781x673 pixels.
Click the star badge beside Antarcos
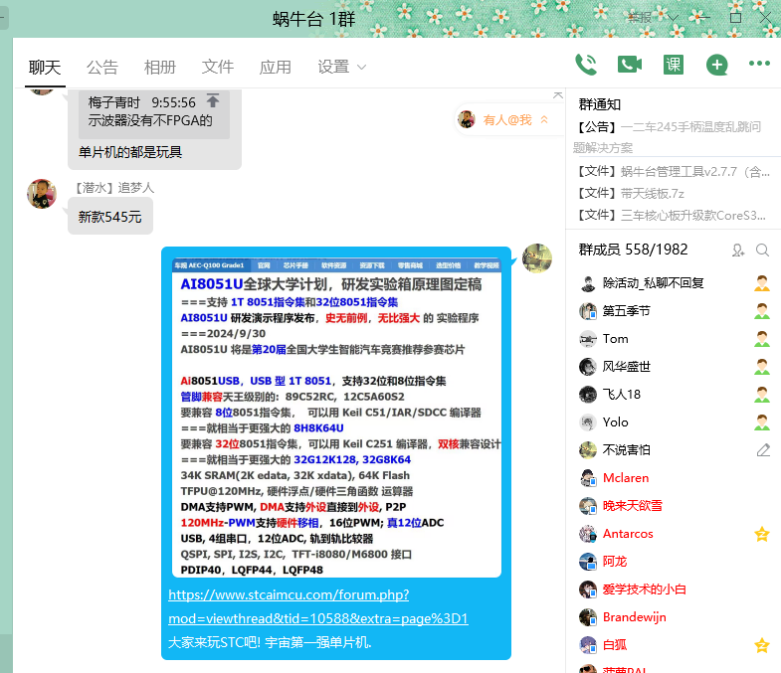(761, 534)
